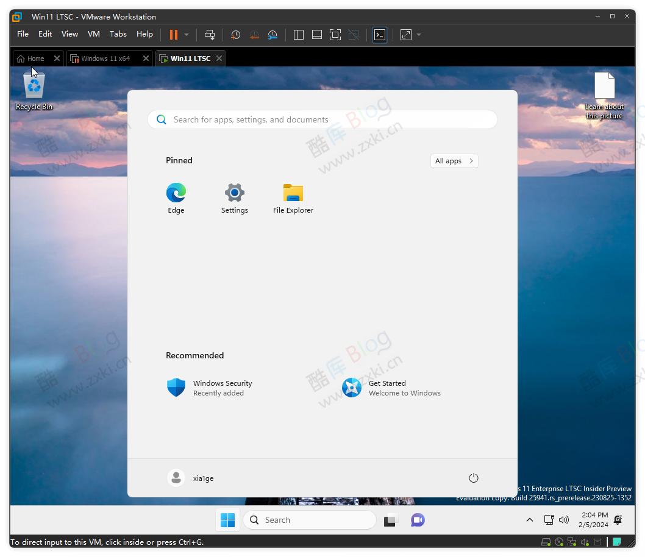Open Windows Security from Recommended

pyautogui.click(x=222, y=388)
